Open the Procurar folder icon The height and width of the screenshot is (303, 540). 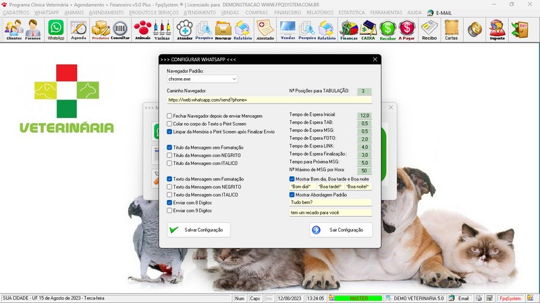(223, 30)
